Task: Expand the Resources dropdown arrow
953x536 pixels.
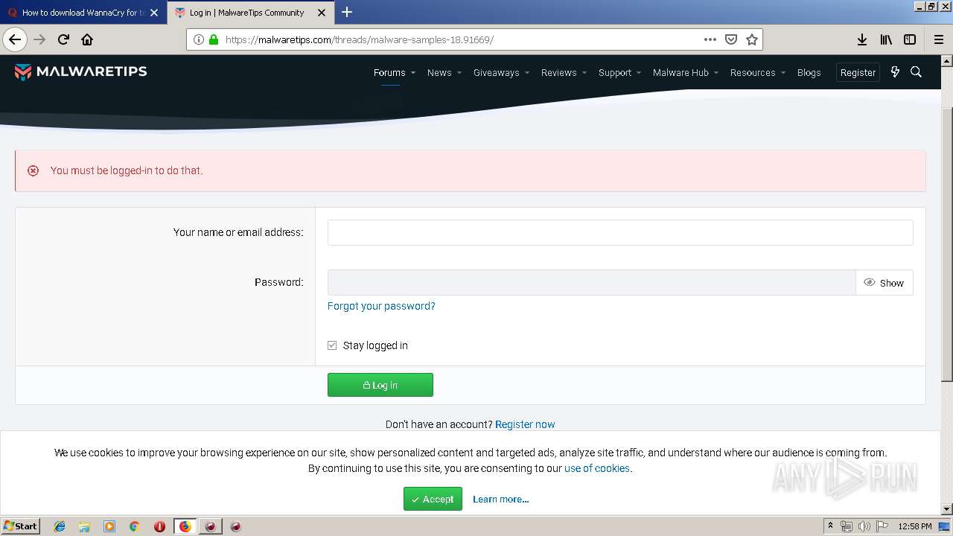Action: click(x=783, y=73)
